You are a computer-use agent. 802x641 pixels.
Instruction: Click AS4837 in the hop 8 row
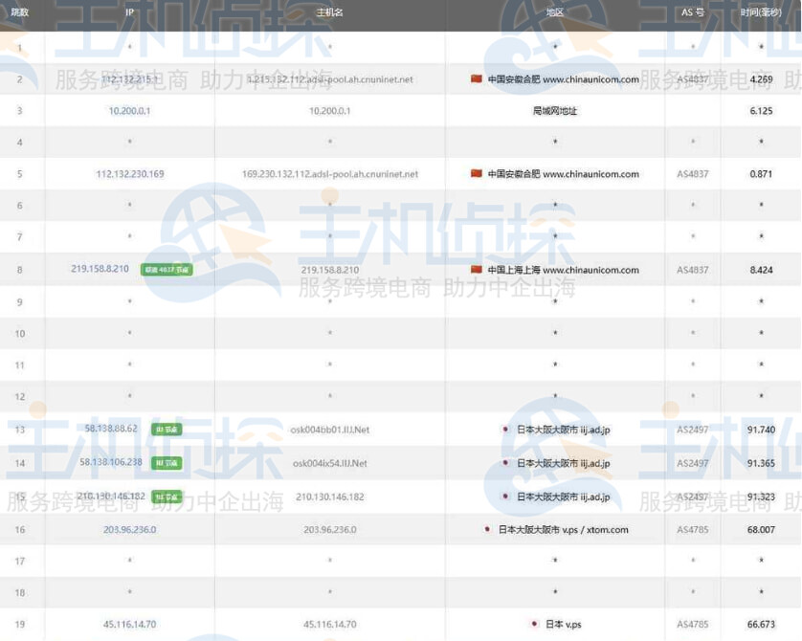[x=693, y=270]
